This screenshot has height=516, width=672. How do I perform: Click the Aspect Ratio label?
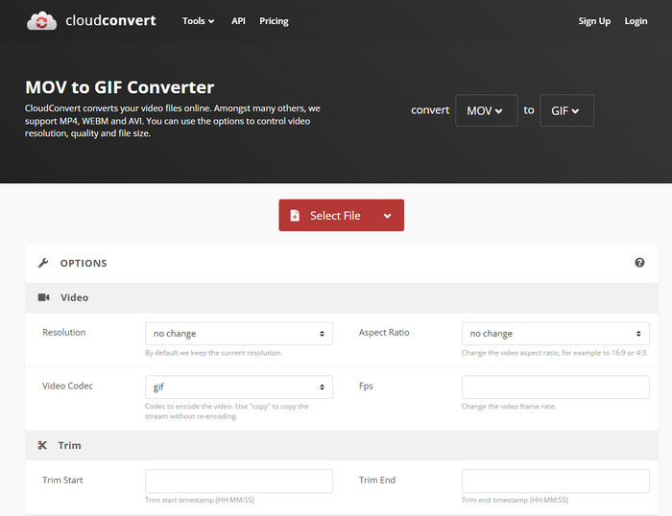click(384, 332)
